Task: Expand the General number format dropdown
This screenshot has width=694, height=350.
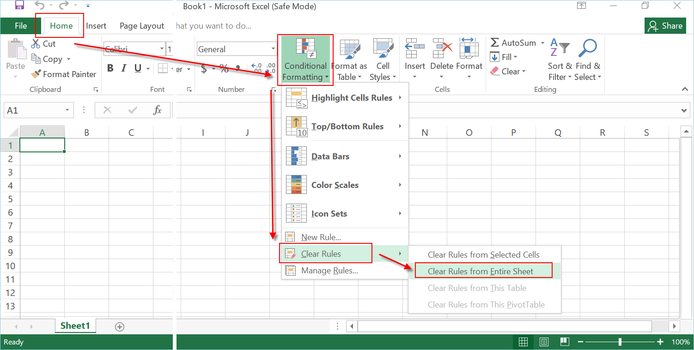Action: (x=273, y=49)
